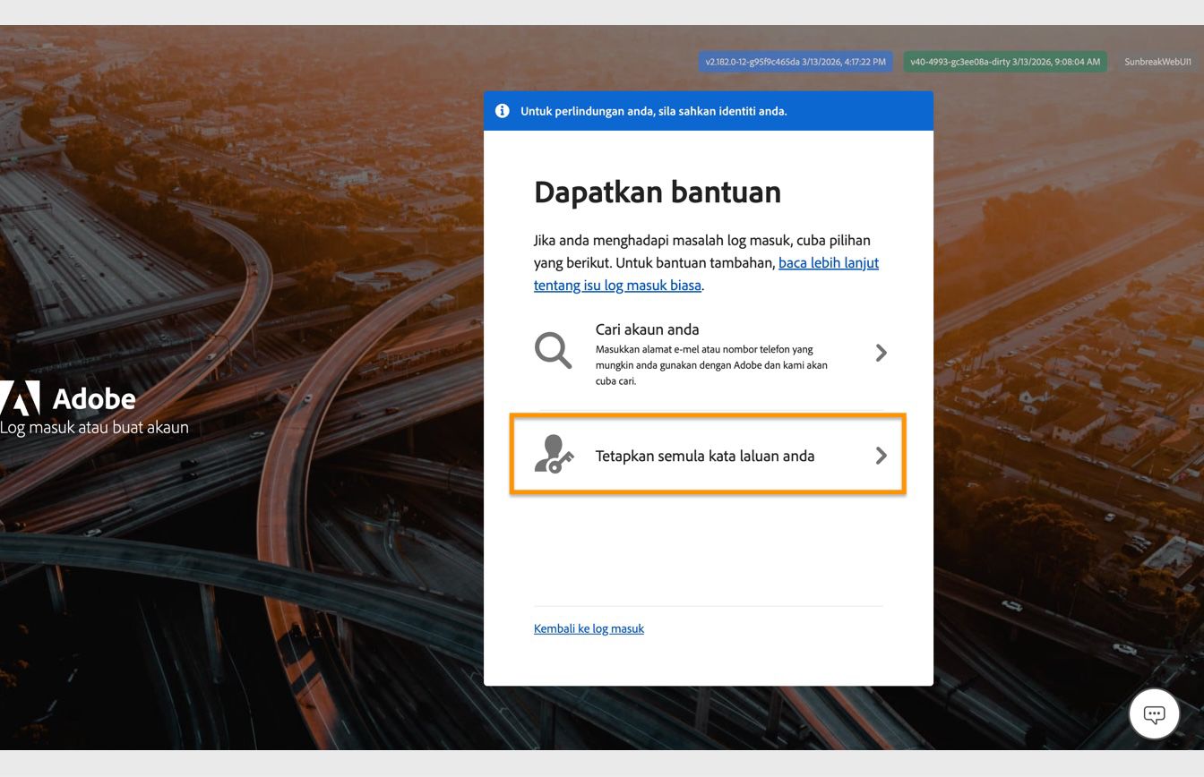Click the right chevron beside Cari akaun anda
Screen dimensions: 1204x777
881,352
